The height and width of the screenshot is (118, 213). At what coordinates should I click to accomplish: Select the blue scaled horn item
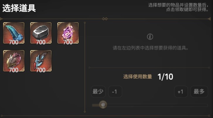click(14, 33)
